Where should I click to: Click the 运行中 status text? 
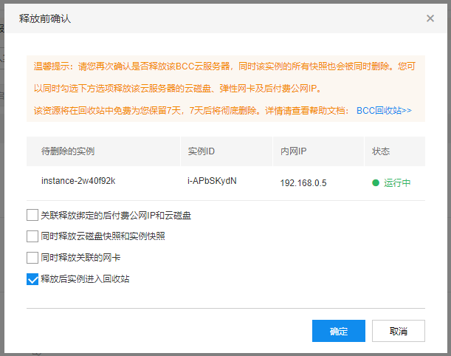pyautogui.click(x=397, y=182)
